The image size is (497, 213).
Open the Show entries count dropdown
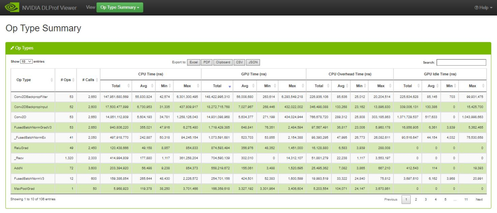[26, 61]
